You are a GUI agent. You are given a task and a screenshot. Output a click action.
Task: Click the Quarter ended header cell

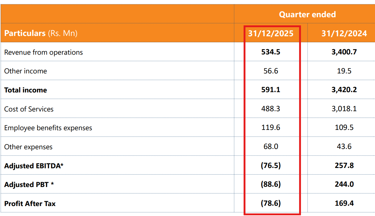click(307, 15)
